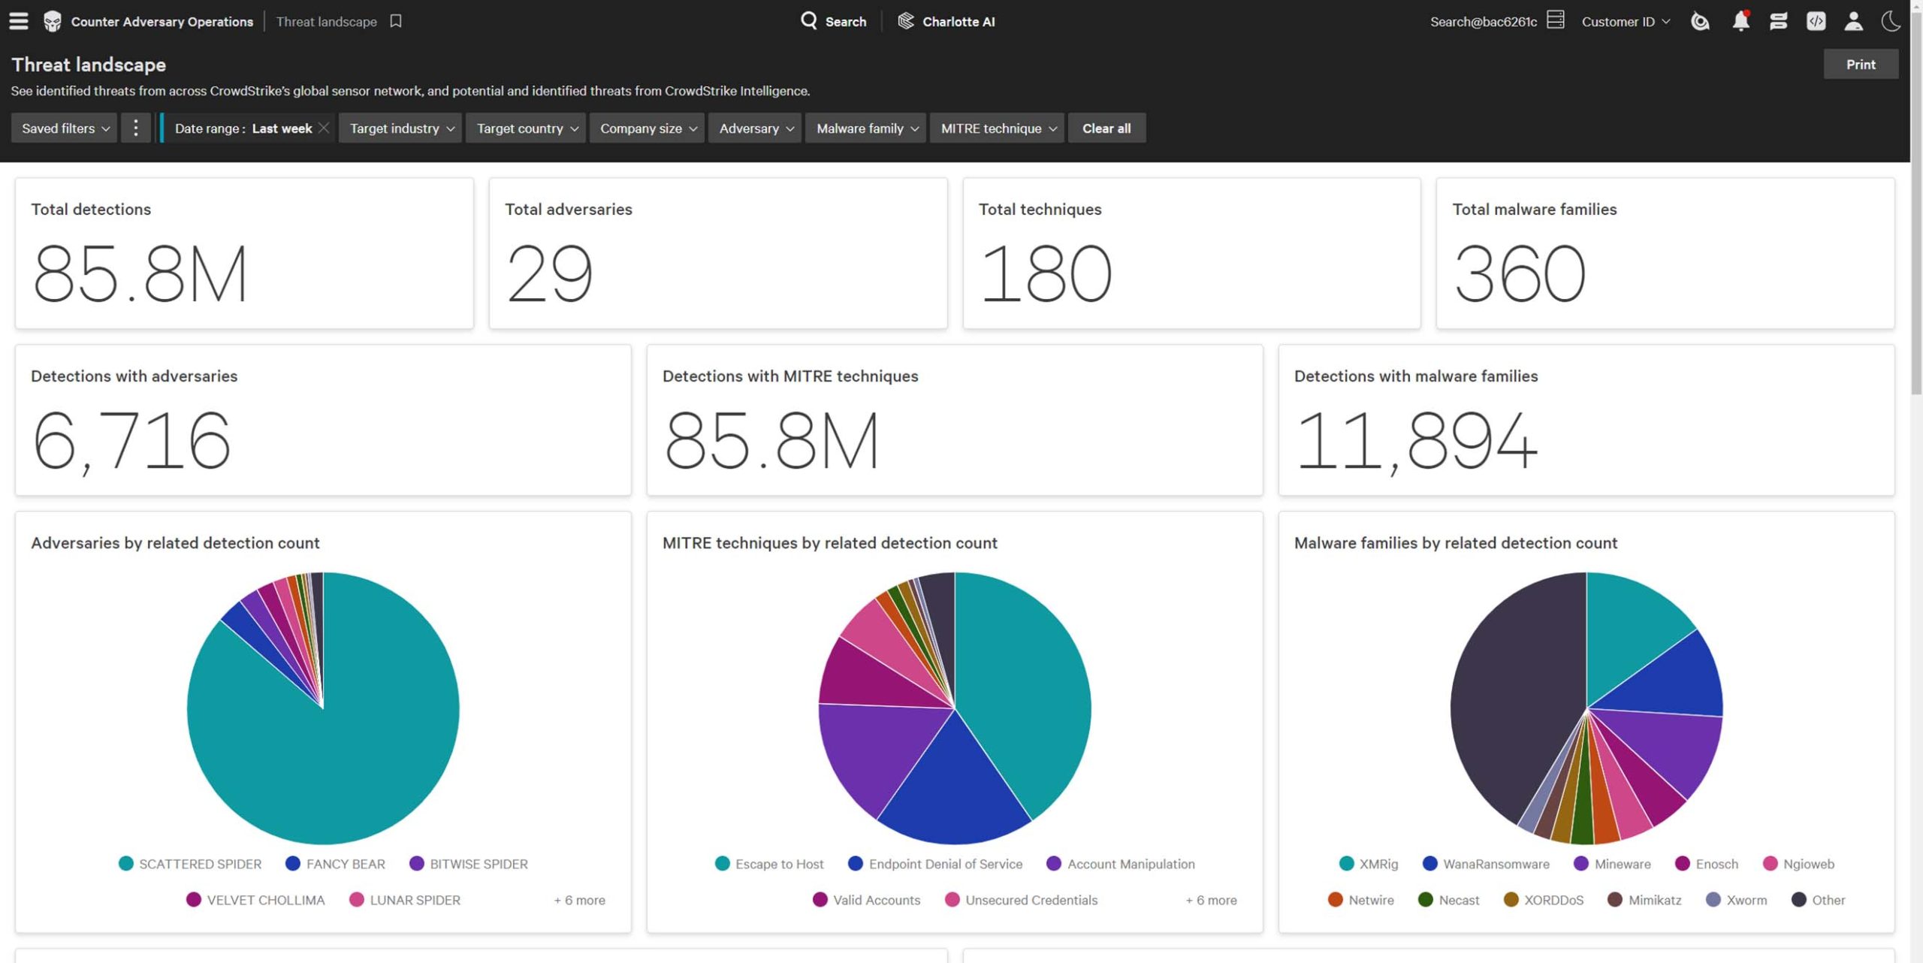Viewport: 1923px width, 963px height.
Task: Click the page vertical scrollbar
Action: point(1916,203)
